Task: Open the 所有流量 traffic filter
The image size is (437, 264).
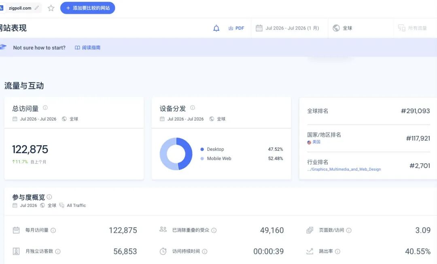Action: point(412,28)
